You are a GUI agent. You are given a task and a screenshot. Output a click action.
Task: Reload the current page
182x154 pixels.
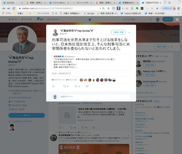pyautogui.click(x=14, y=8)
